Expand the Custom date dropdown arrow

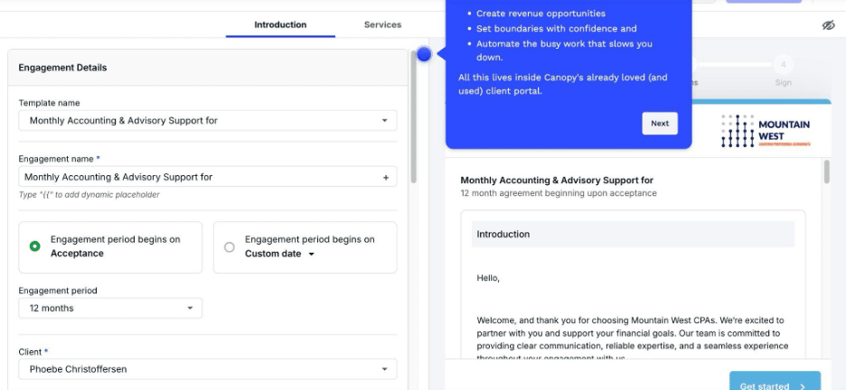(311, 255)
